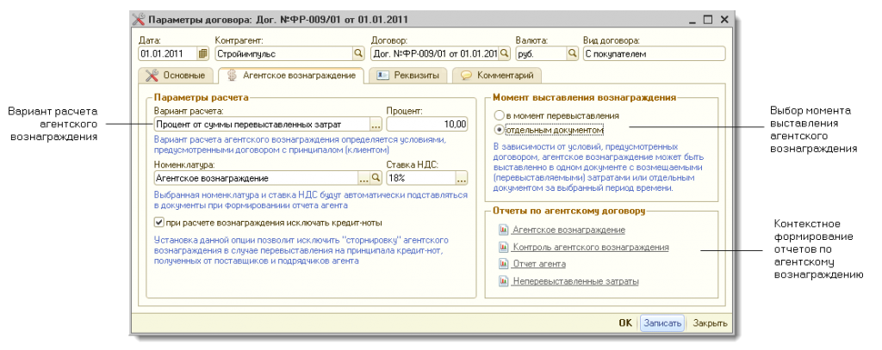Screen dimensions: 882x350
Task: Switch to the Основные tab
Action: coord(177,75)
